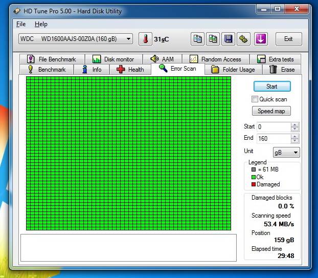Switch to the Erase tab
The height and width of the screenshot is (278, 318).
[x=282, y=70]
